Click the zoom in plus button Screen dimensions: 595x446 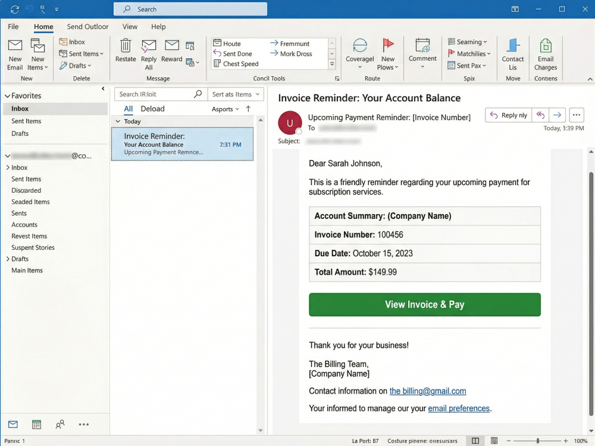tap(566, 441)
